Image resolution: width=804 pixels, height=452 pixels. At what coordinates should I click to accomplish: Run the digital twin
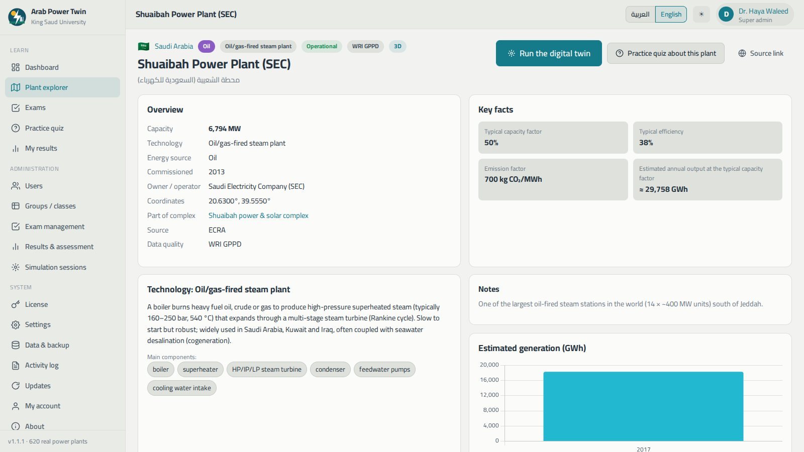coord(549,53)
